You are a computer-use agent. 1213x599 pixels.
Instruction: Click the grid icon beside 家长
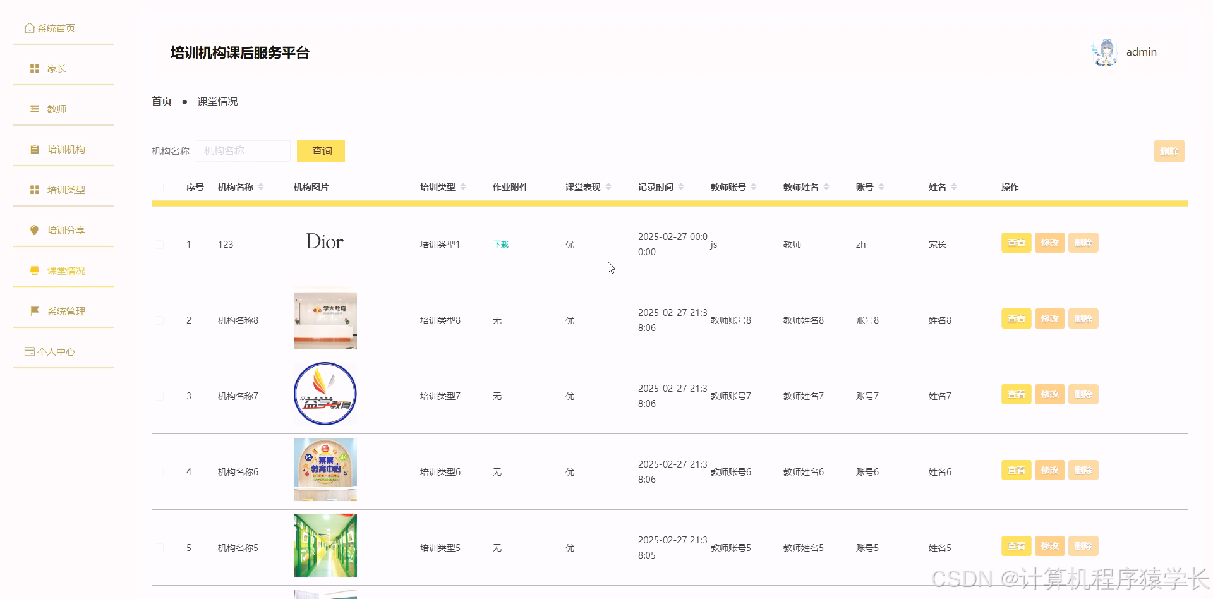tap(35, 68)
